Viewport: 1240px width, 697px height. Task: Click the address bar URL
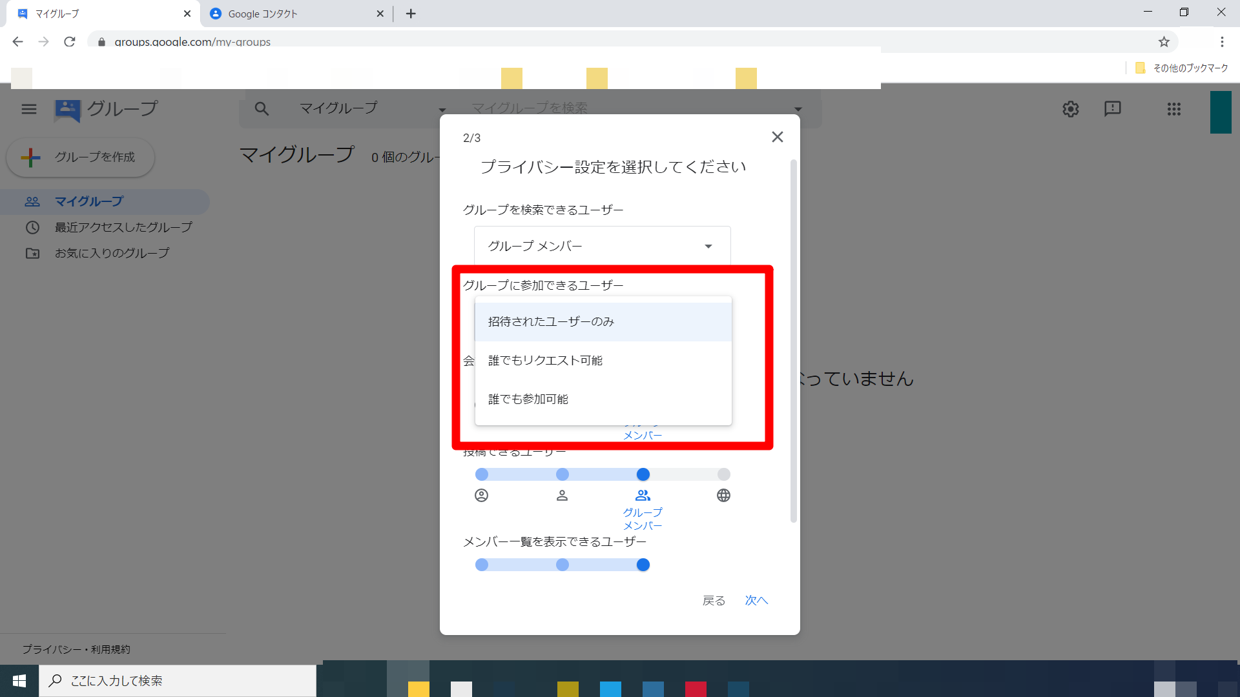192,41
